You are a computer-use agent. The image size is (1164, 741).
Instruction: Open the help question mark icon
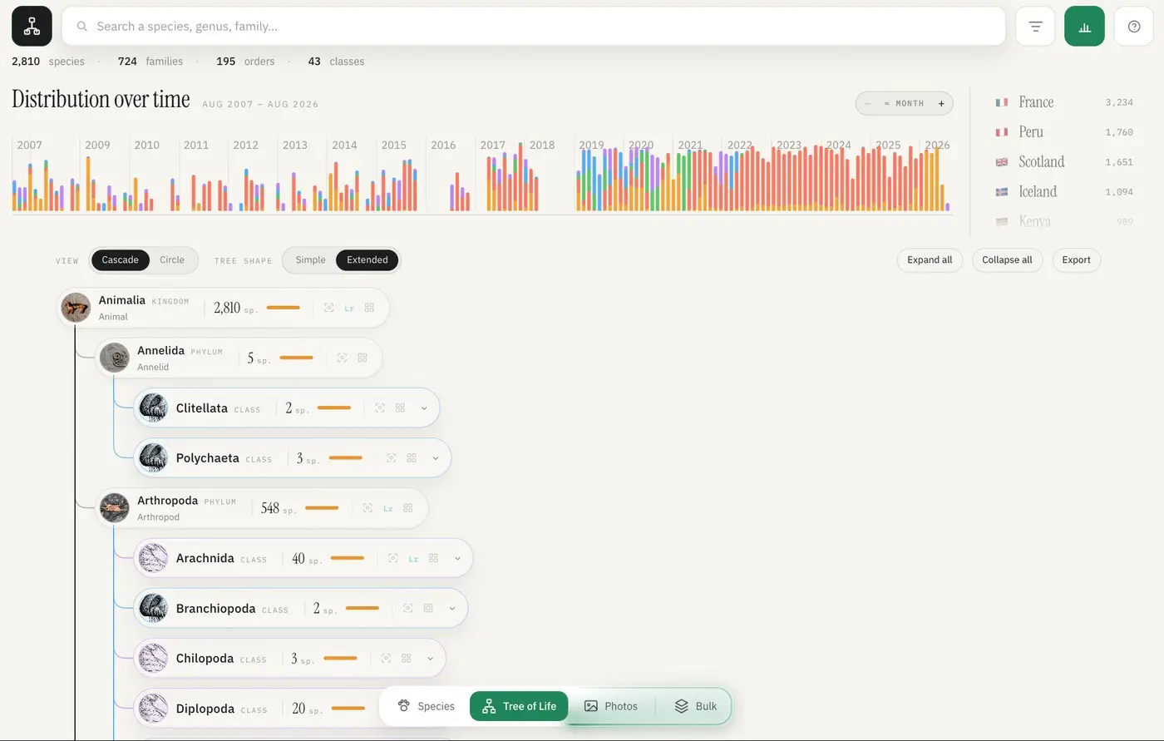pyautogui.click(x=1133, y=27)
